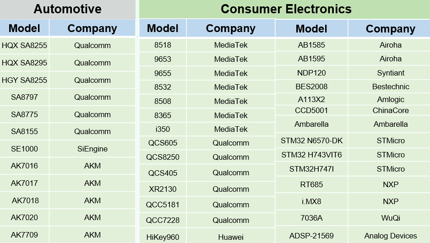Screen dimensions: 430x243
Task: Select the i.MX8 model cell
Action: pos(311,201)
